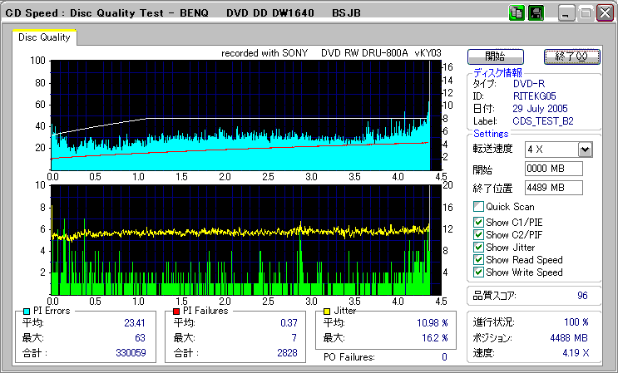Uncheck Show C1/PIE option
This screenshot has height=373, width=618.
click(478, 222)
